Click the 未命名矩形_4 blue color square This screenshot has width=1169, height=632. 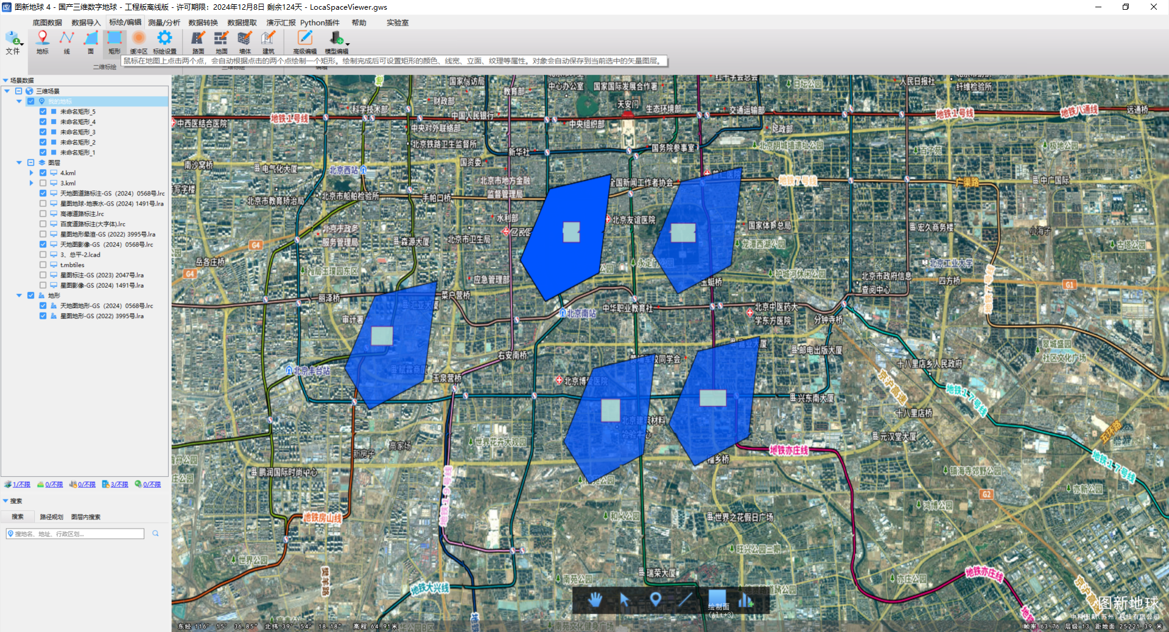[x=54, y=122]
